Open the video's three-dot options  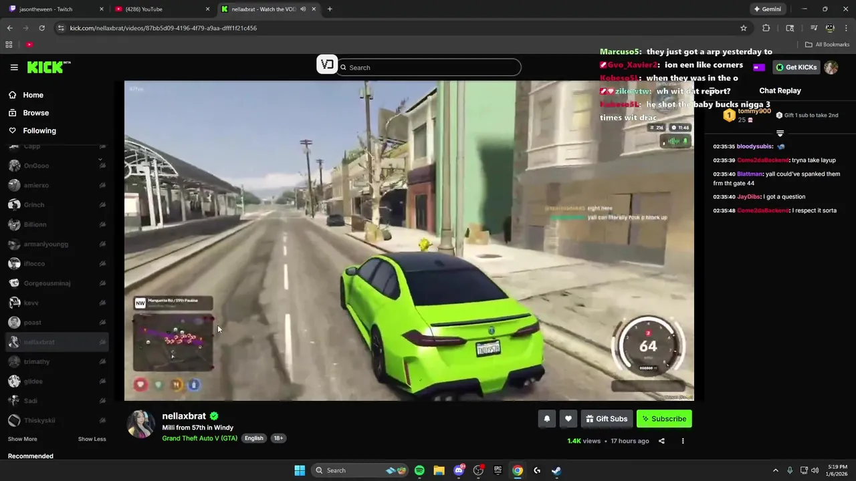683,441
